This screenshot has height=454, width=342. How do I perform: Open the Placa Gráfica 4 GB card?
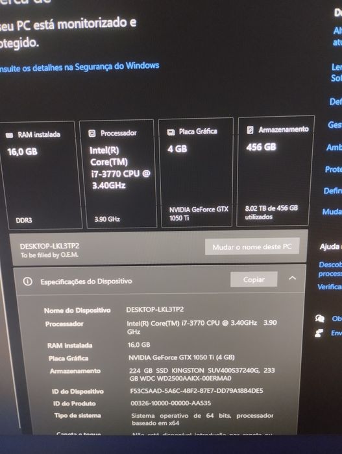[196, 173]
